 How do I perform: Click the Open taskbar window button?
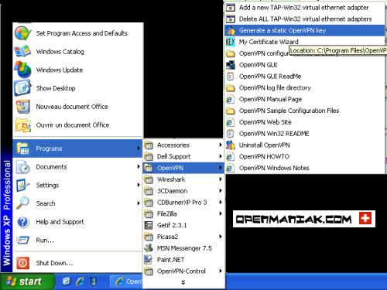(127, 281)
